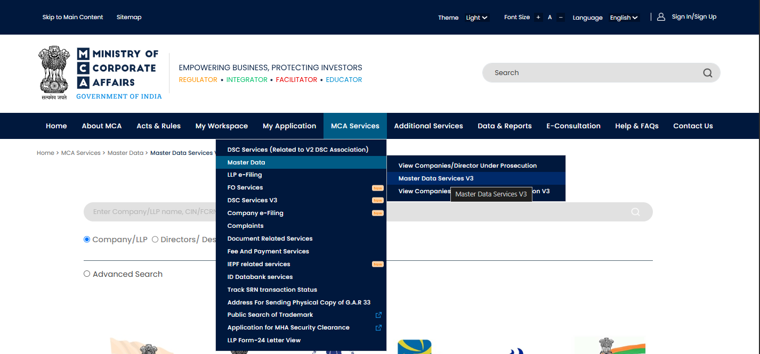The width and height of the screenshot is (760, 354).
Task: Select the Directors/Designated radio button
Action: (155, 240)
